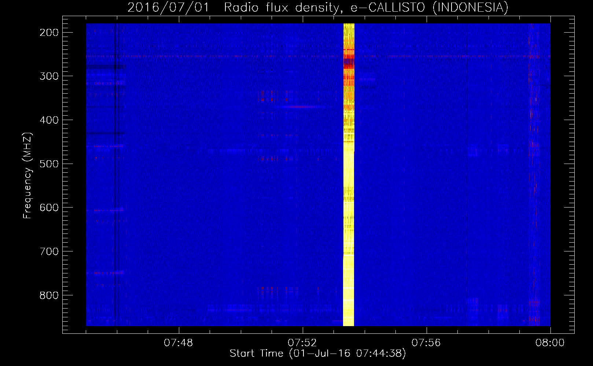Click the 07:48 time tick label
593x366 pixels.
click(178, 343)
